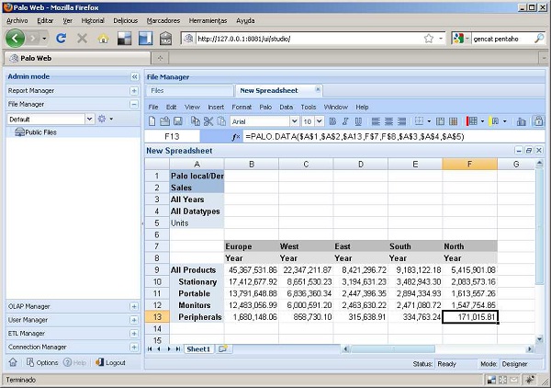Click the Logout button
This screenshot has width=551, height=388.
(x=110, y=362)
